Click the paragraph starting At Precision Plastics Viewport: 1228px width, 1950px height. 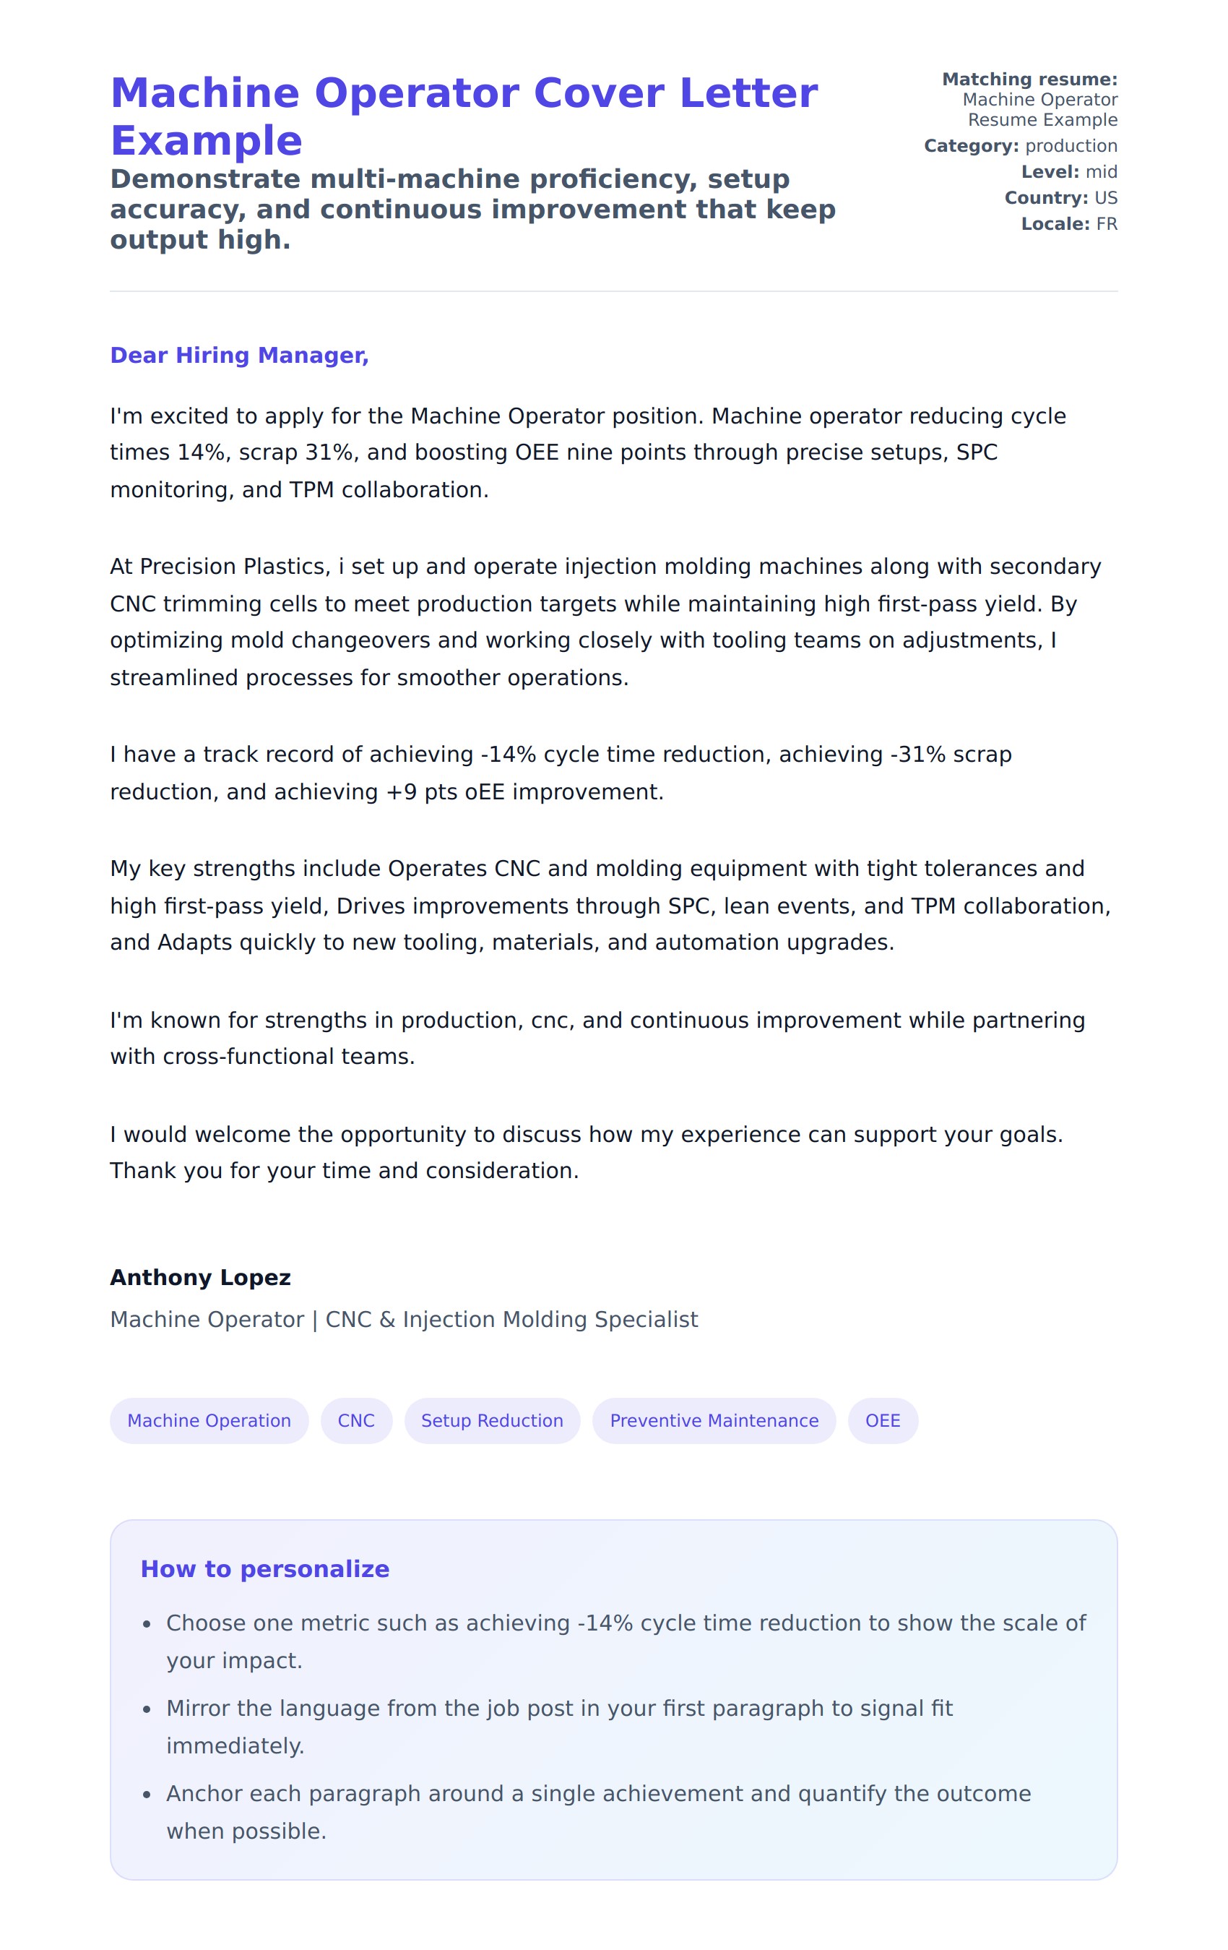(x=605, y=621)
